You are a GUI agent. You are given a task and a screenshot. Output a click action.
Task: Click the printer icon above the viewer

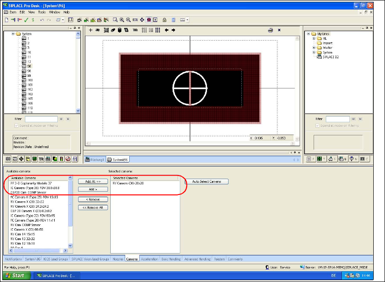270,30
